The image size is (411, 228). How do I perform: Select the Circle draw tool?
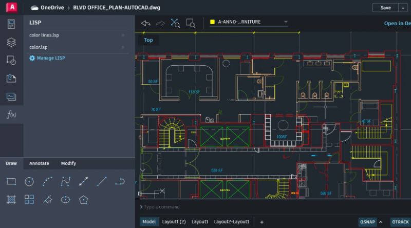coord(29,181)
